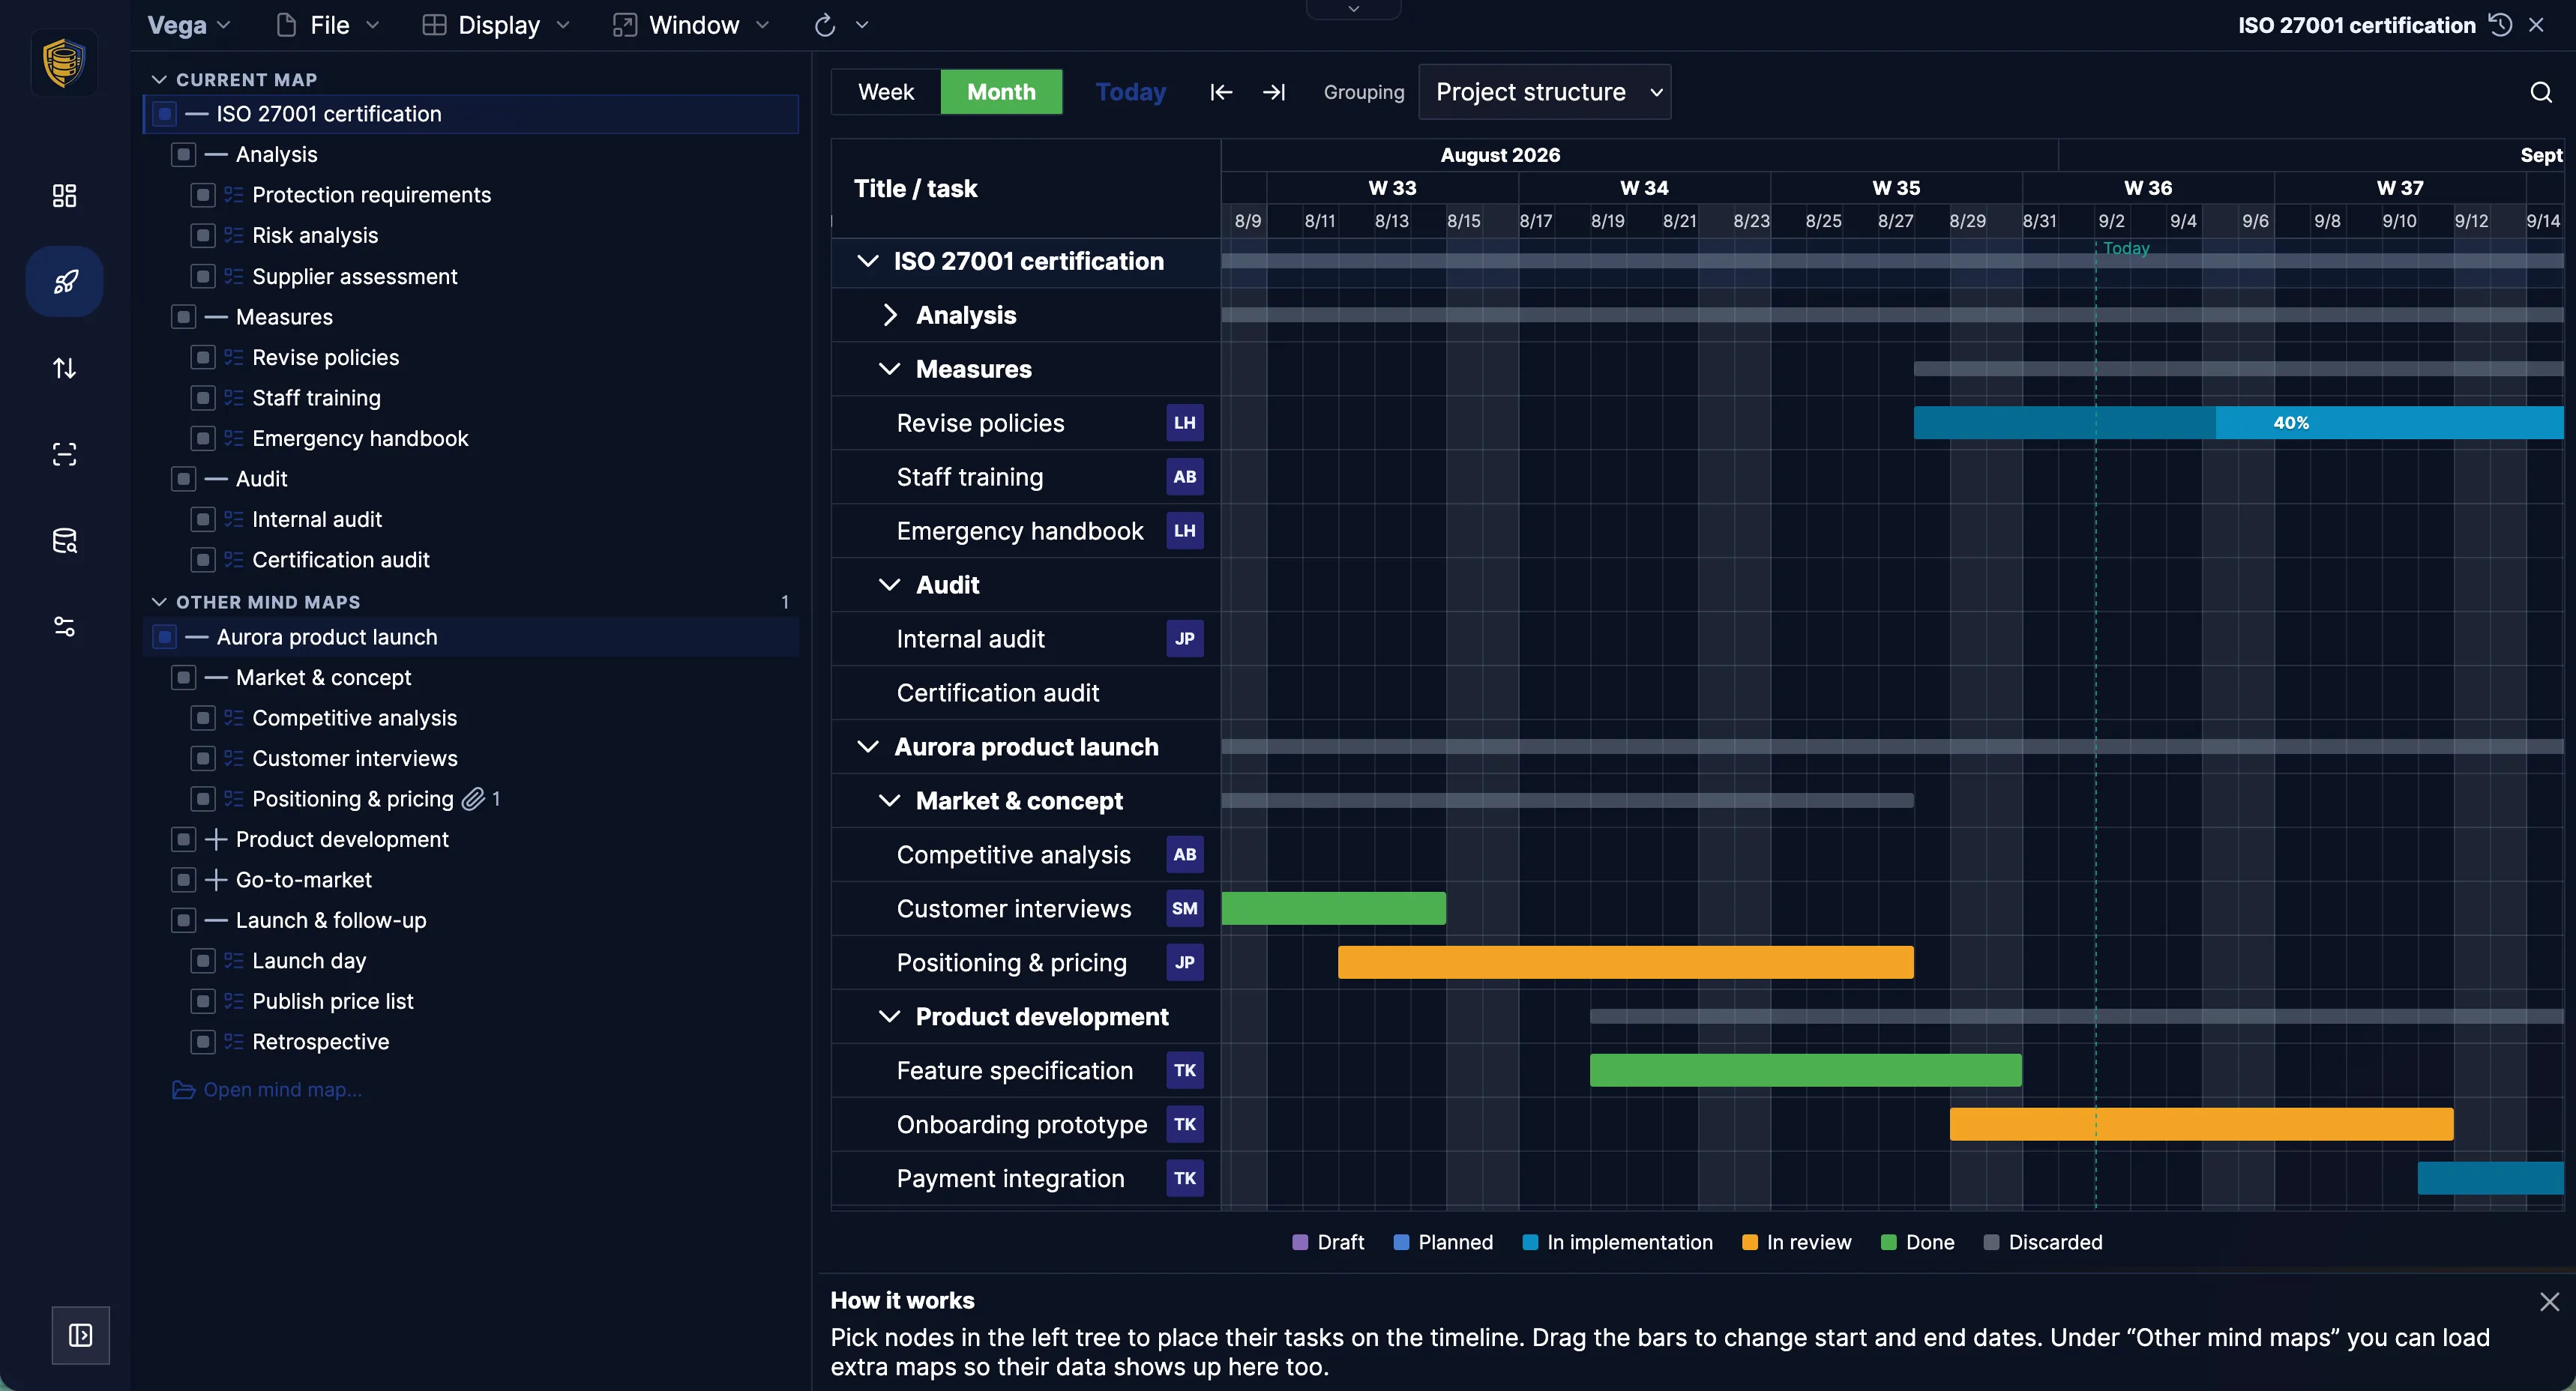This screenshot has height=1391, width=2576.
Task: Collapse the Measures group in timeline
Action: click(x=889, y=369)
